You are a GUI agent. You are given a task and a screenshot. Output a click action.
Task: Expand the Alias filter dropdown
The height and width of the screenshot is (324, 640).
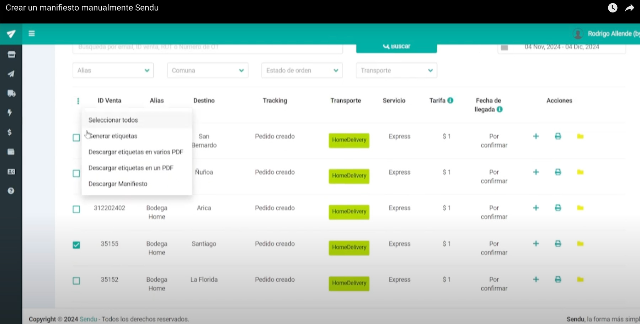pos(113,70)
